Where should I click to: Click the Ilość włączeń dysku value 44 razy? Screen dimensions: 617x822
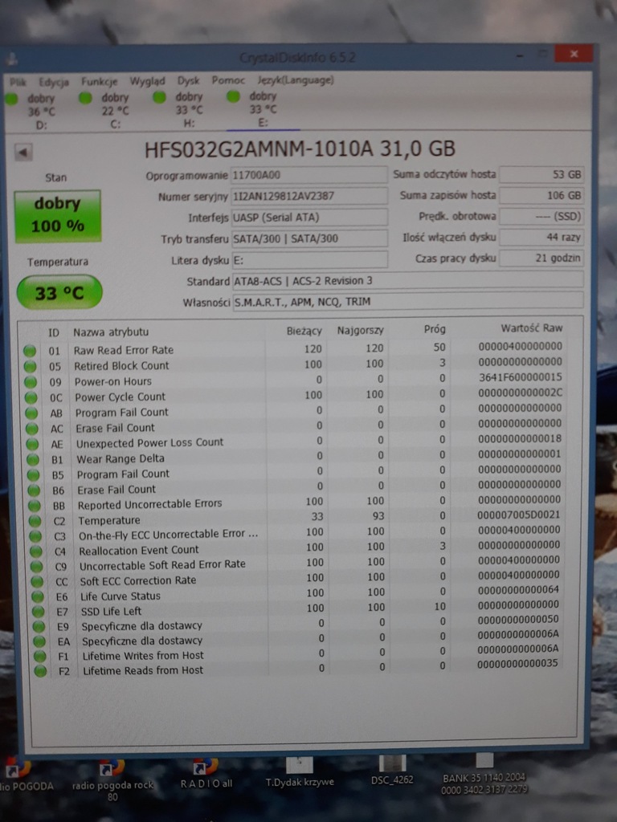tap(541, 237)
